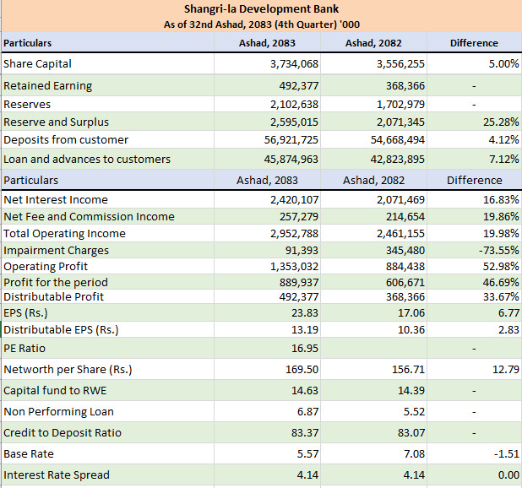Select the Shangri-la Development Bank title cell
522x488 pixels.
261,9
